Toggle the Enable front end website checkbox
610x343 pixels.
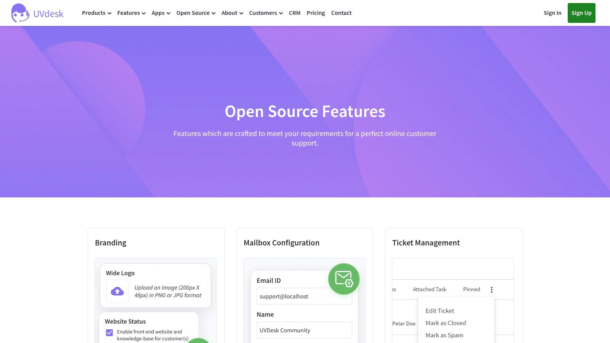109,332
